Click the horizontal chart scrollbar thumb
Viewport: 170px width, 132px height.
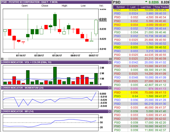click(59, 59)
